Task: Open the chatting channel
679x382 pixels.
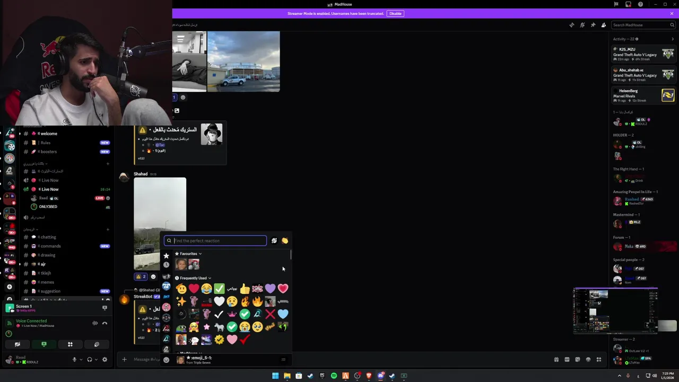Action: tap(66, 237)
